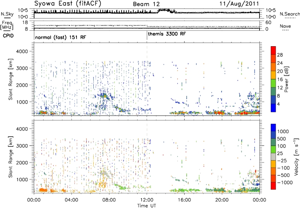Click the red high-power echoes near 22:00
This screenshot has width=300, height=208.
pos(244,113)
